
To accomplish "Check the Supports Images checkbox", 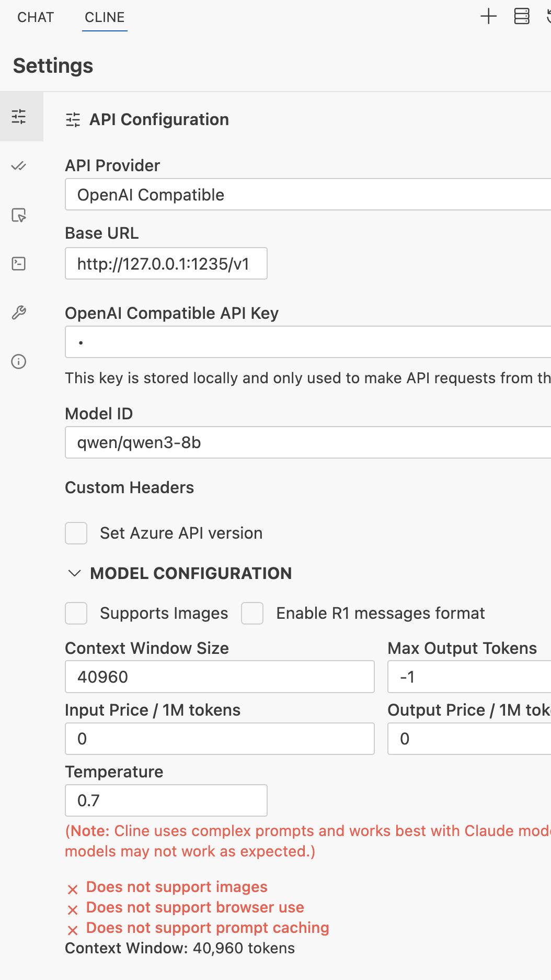I will click(x=76, y=613).
